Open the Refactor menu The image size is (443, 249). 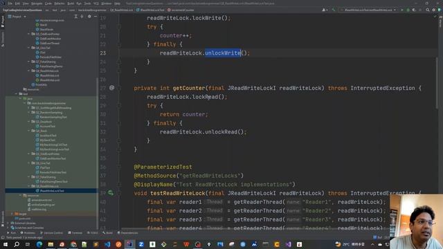60,3
